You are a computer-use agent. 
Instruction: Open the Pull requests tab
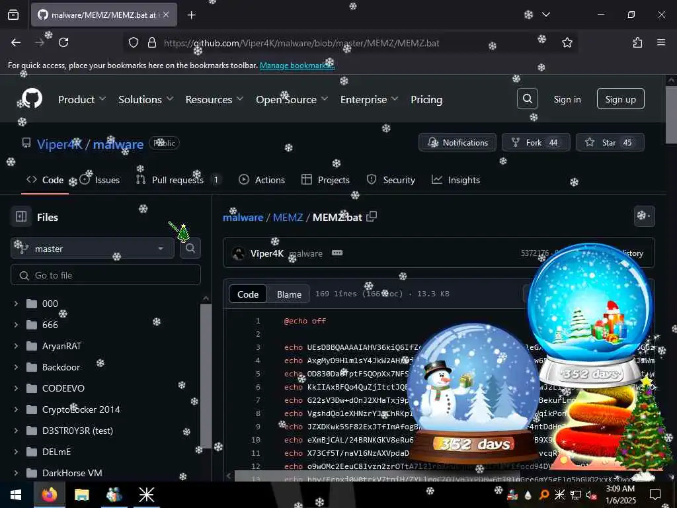click(178, 180)
